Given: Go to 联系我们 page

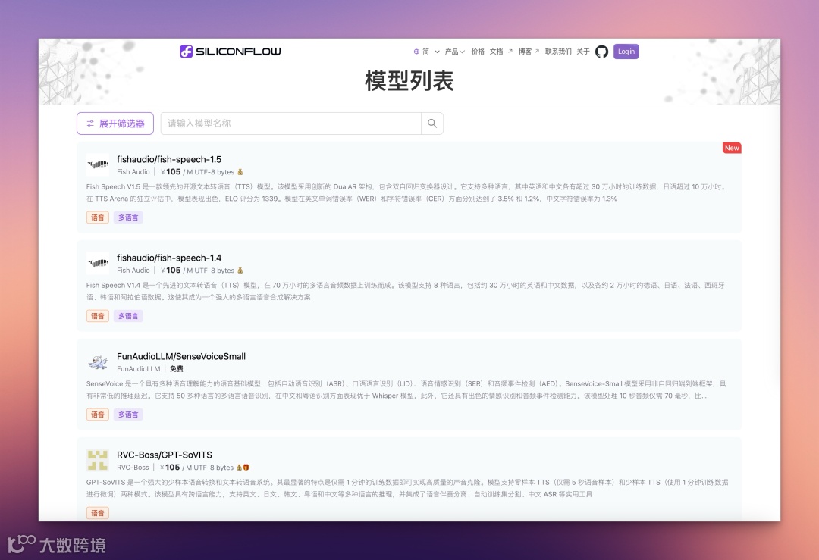Looking at the screenshot, I should pos(558,52).
